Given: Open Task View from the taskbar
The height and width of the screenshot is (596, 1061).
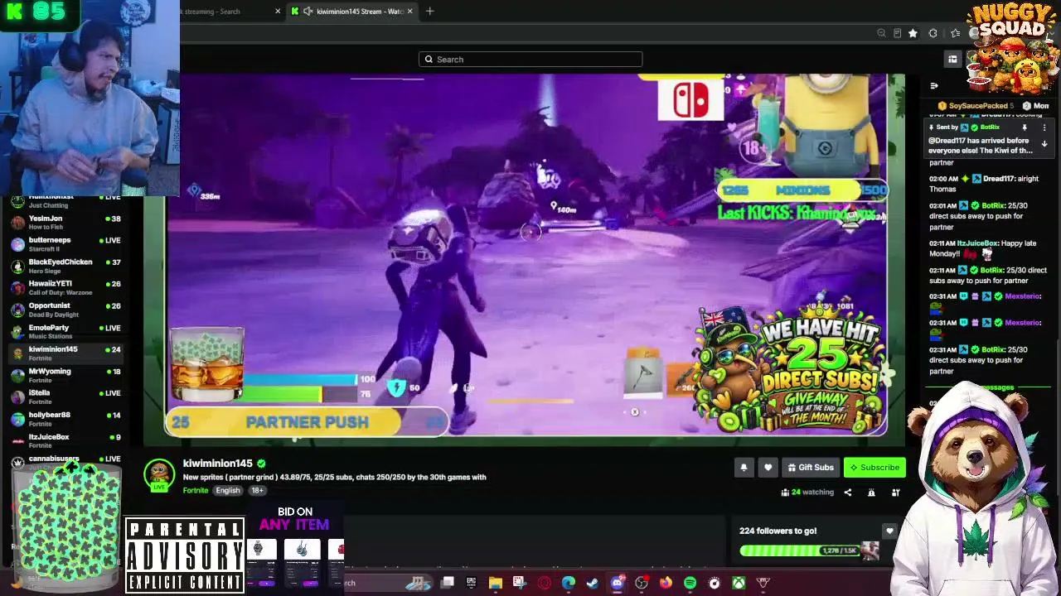Looking at the screenshot, I should 447,583.
